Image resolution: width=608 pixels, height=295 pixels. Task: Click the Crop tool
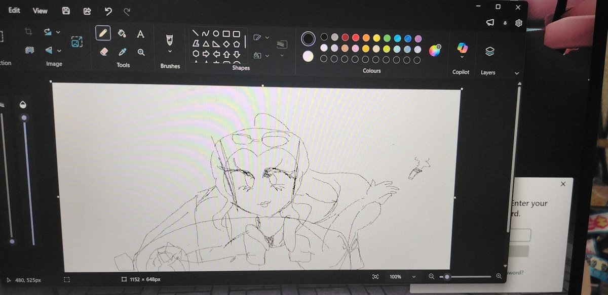(28, 32)
